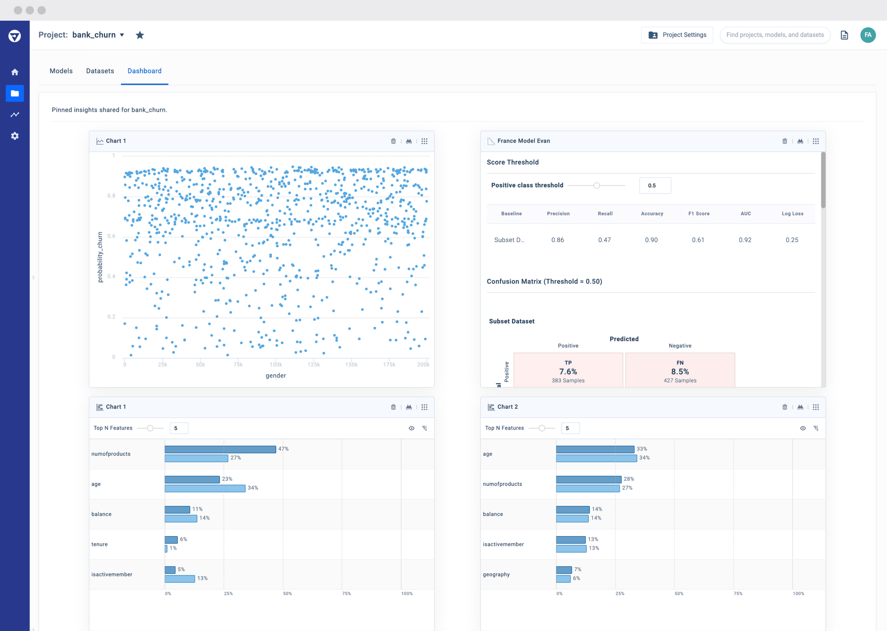
Task: Switch to the Datasets tab
Action: pyautogui.click(x=100, y=71)
